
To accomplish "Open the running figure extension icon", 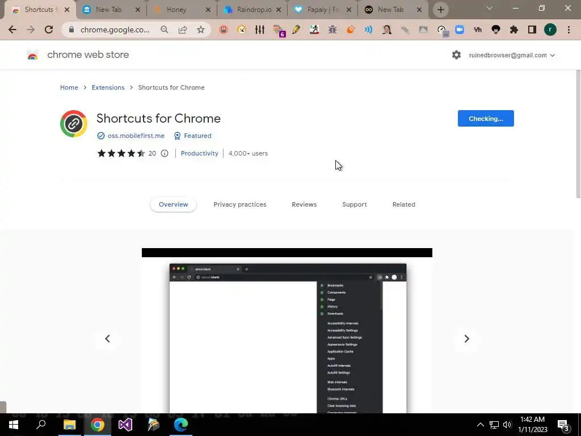I will pos(314,30).
